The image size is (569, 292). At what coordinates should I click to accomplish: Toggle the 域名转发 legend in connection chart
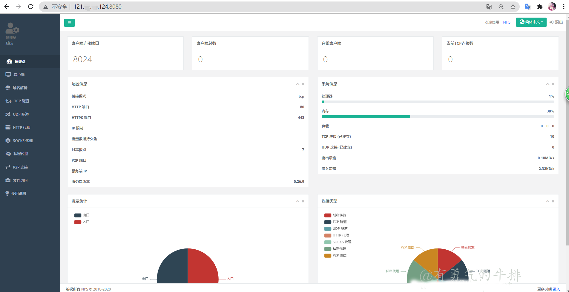coord(335,215)
